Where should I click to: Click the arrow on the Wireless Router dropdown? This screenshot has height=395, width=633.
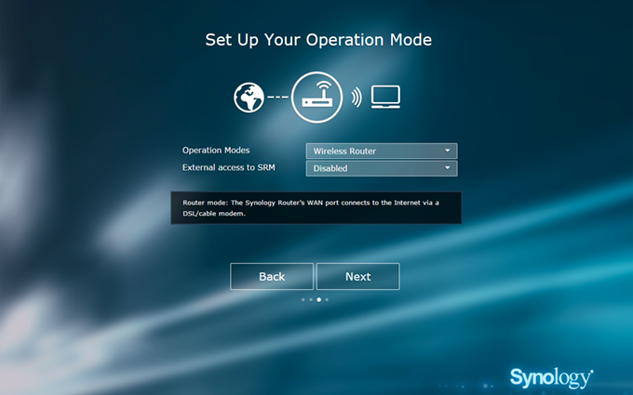[x=448, y=151]
